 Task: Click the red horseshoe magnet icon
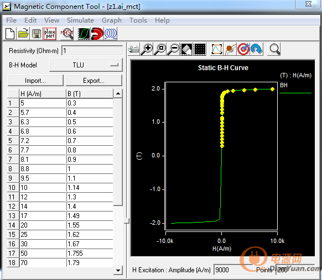pos(97,34)
